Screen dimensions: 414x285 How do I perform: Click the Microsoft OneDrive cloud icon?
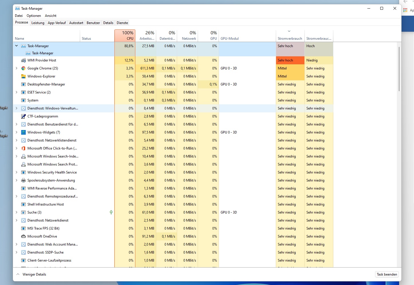click(23, 236)
